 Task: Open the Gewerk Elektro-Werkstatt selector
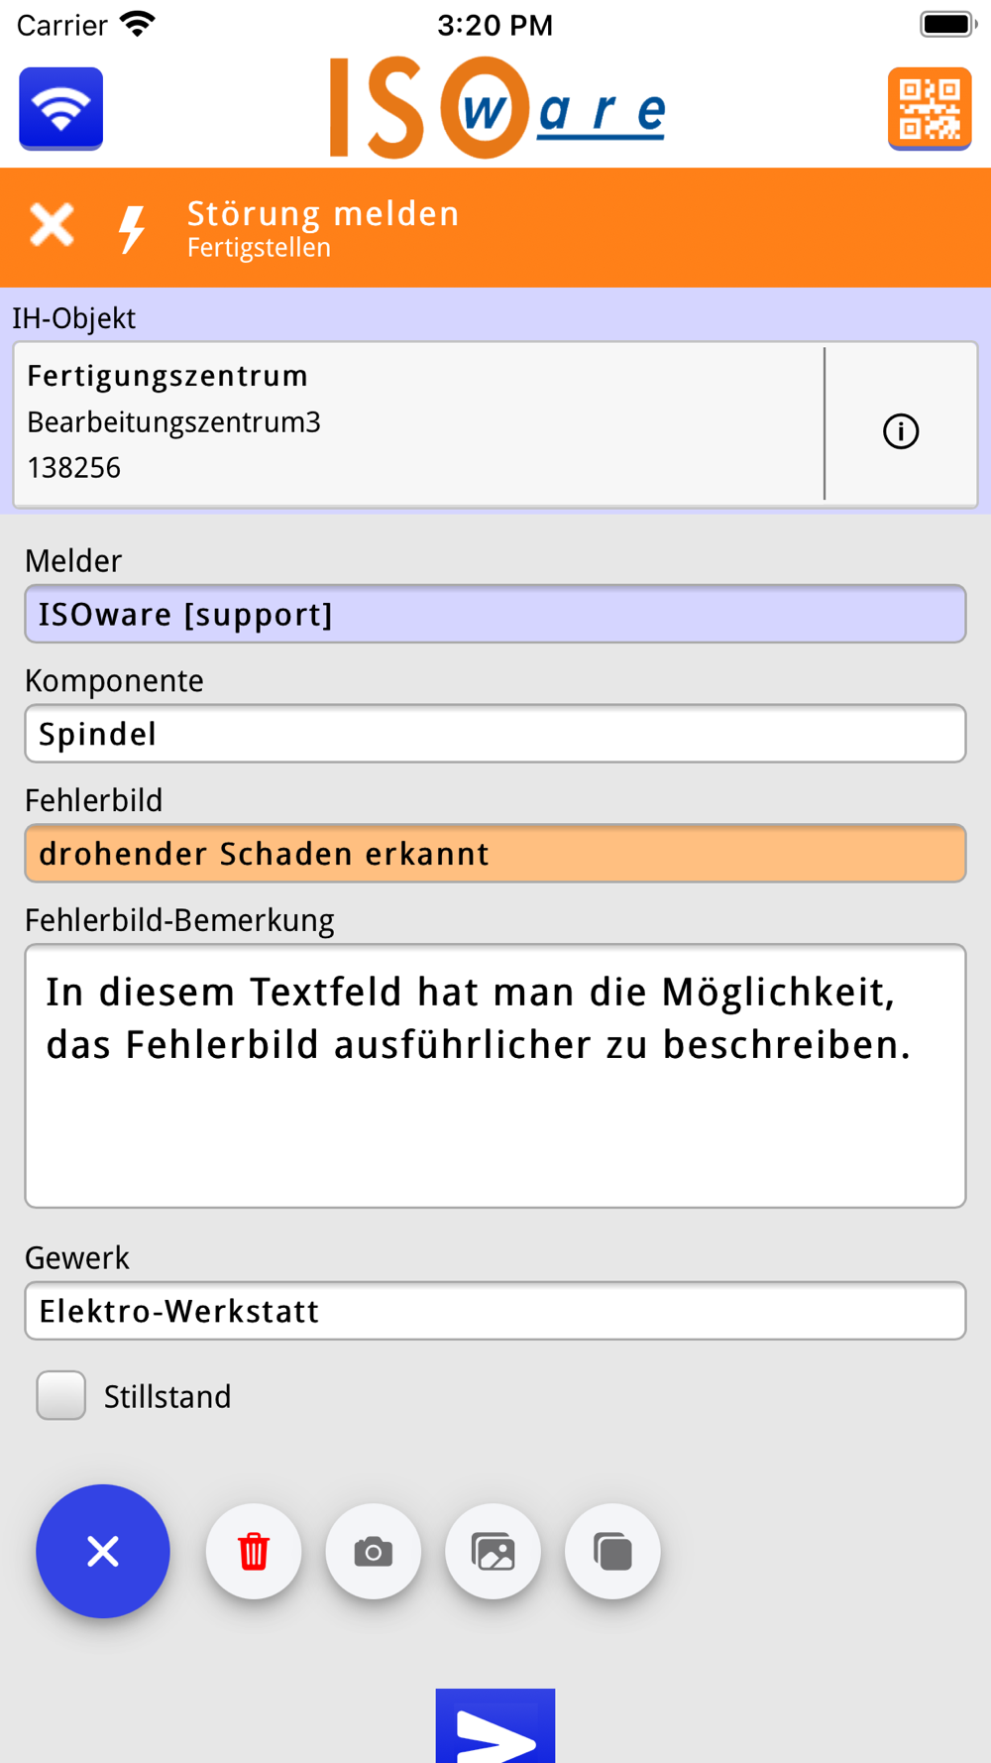click(x=495, y=1311)
